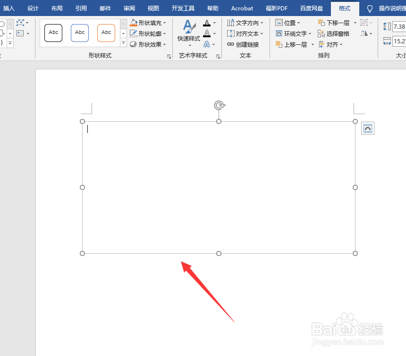Open the 对齐 align objects menu
406x356 pixels.
[330, 44]
